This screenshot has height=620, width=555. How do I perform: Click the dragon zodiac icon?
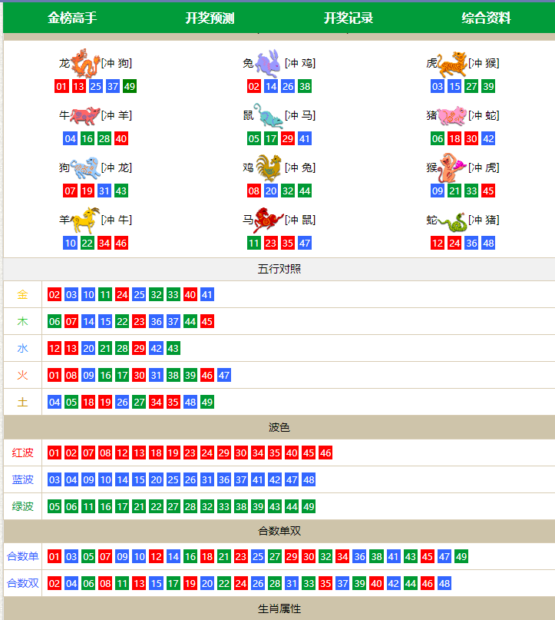(x=85, y=62)
